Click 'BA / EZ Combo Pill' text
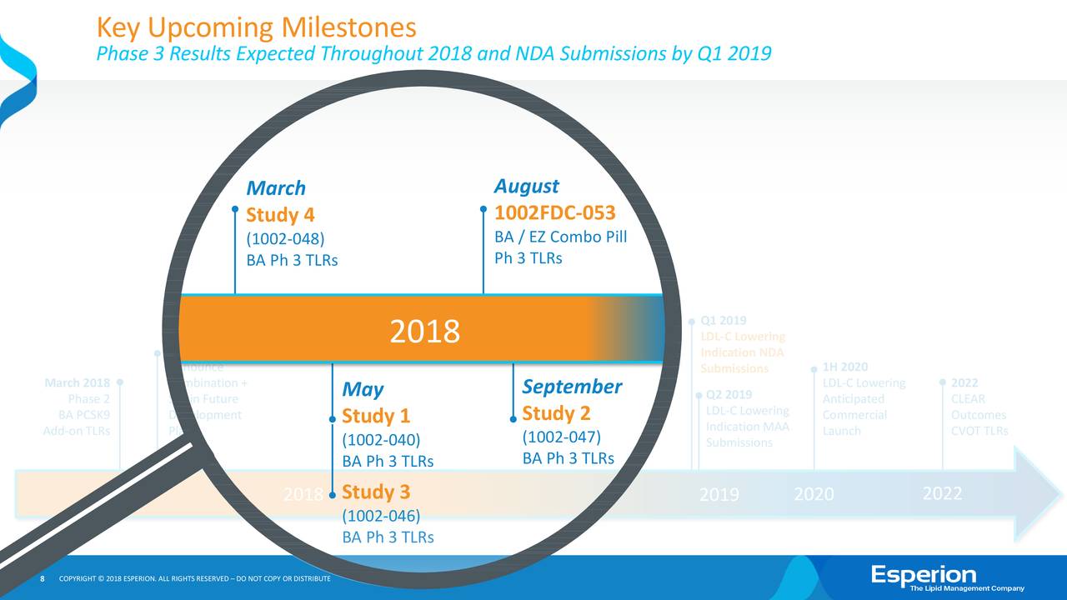 (x=560, y=237)
